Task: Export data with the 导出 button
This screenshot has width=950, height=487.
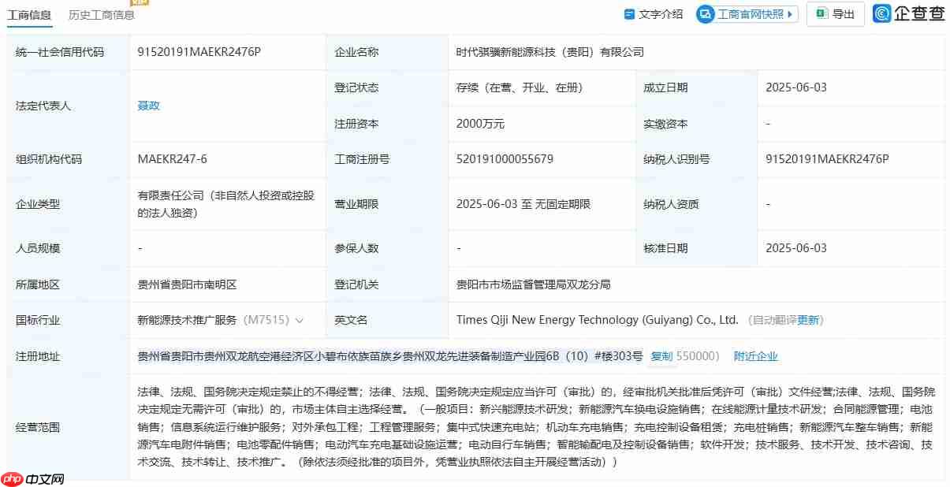Action: click(835, 14)
